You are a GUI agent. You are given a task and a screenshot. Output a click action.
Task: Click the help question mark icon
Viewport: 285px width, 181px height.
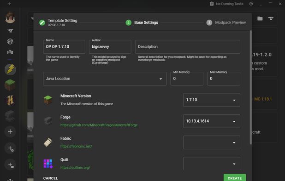point(251,4)
